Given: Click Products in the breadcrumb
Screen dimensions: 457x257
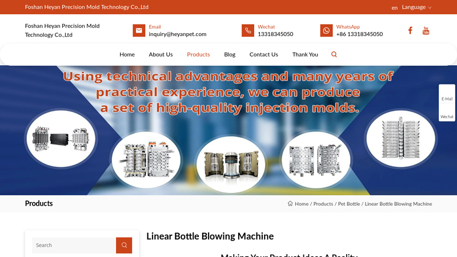Looking at the screenshot, I should pos(323,204).
